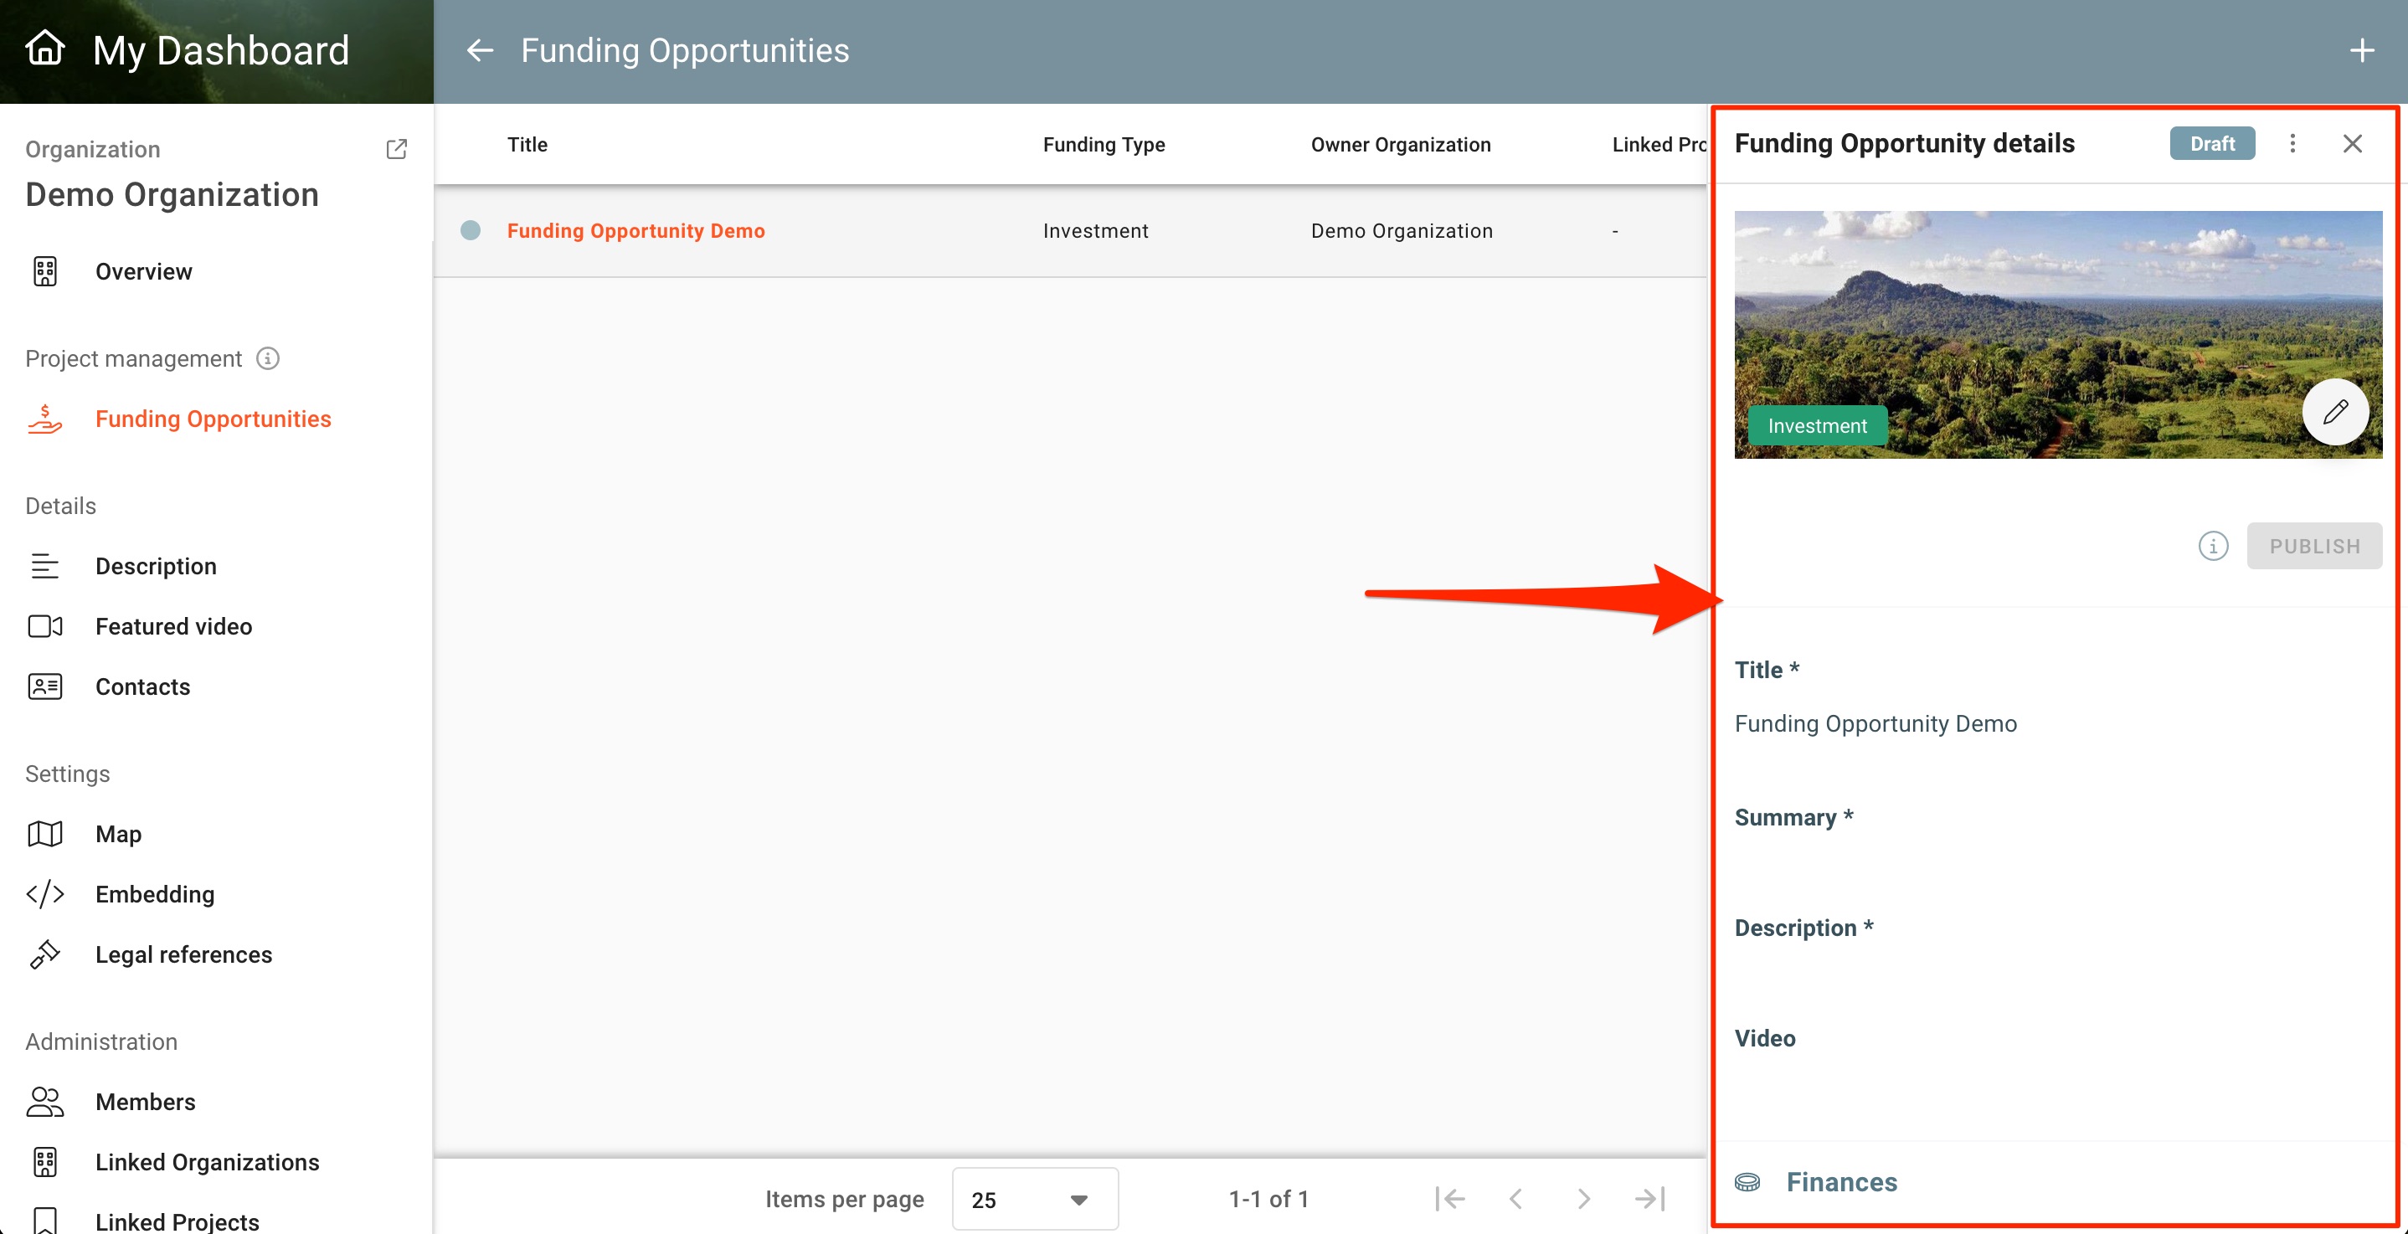Click the status dot of Funding Opportunity Demo
The width and height of the screenshot is (2408, 1234).
(x=471, y=231)
